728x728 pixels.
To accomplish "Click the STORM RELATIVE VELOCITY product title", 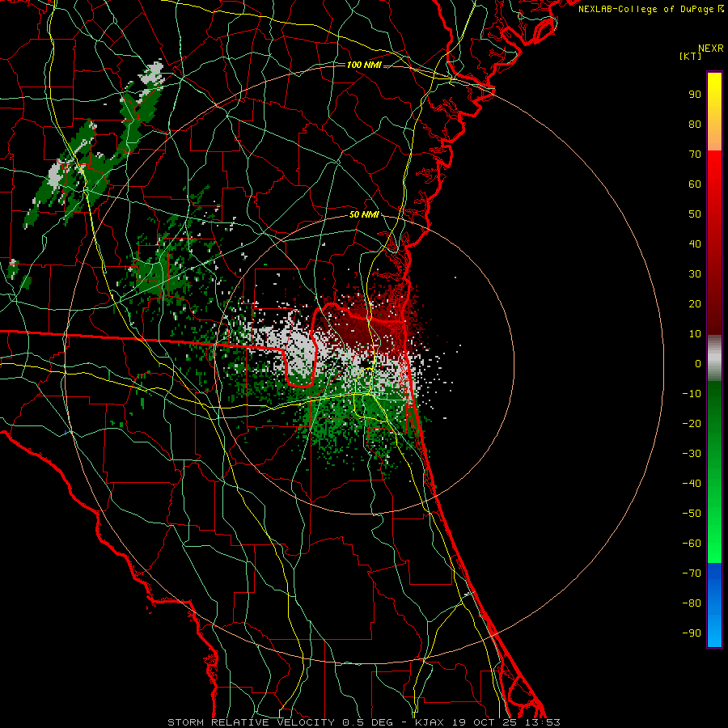I will point(251,722).
